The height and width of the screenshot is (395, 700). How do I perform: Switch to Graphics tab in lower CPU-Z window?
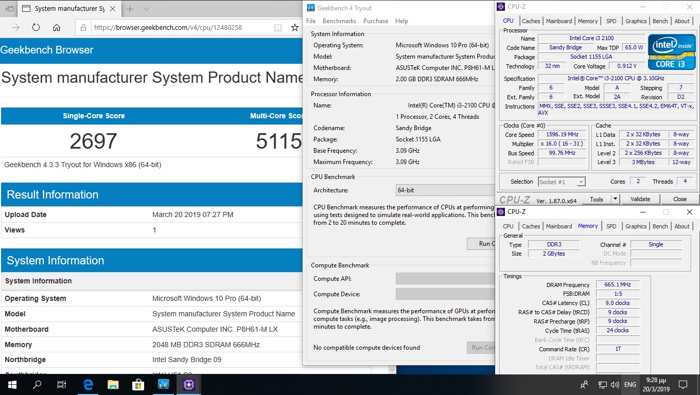636,226
